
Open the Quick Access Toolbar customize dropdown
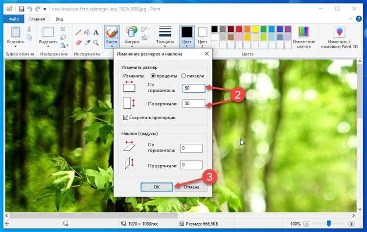pos(45,9)
